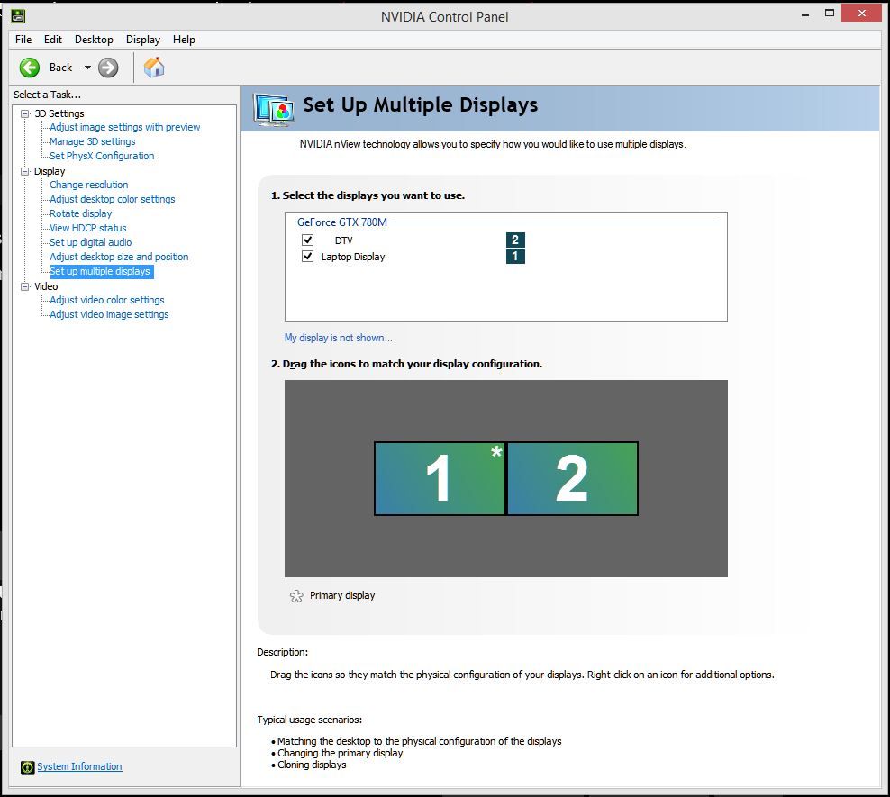
Task: Maximize the NVIDIA Control Panel window
Action: click(830, 13)
